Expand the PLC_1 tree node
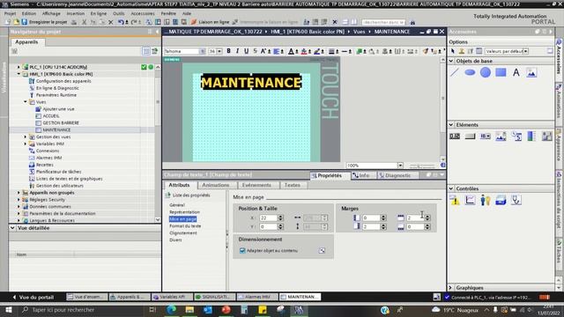Screen dimensions: 564x317 pos(19,67)
